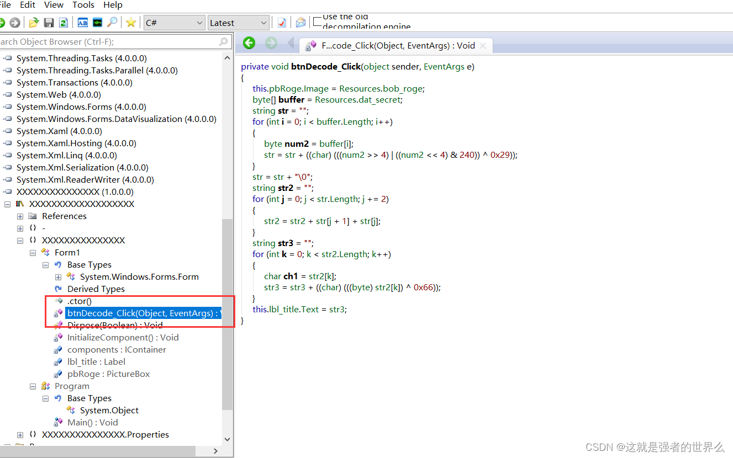Click the black monitor waveform toolbar icon
The height and width of the screenshot is (458, 733).
[97, 23]
